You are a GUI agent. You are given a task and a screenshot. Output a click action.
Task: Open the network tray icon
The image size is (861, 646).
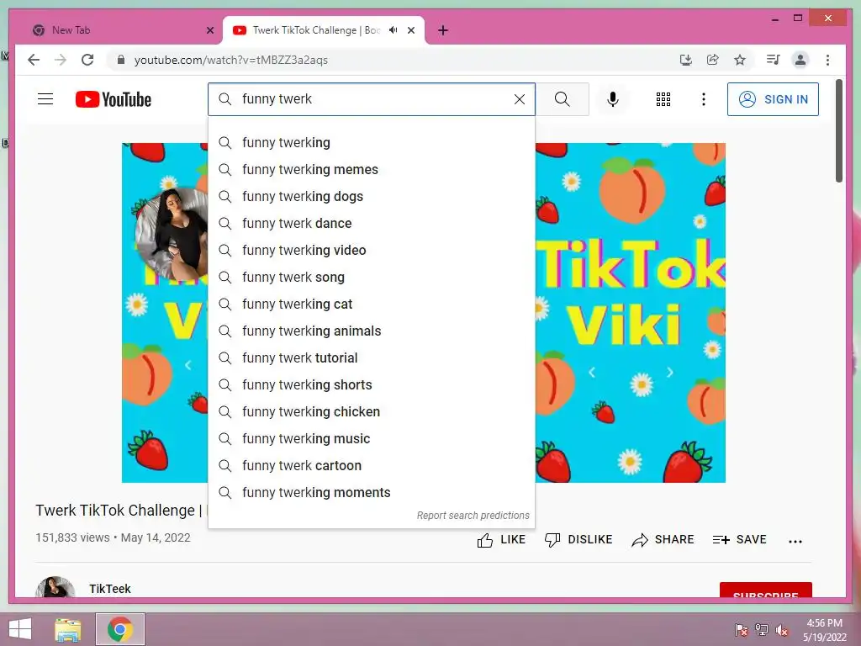(x=762, y=630)
